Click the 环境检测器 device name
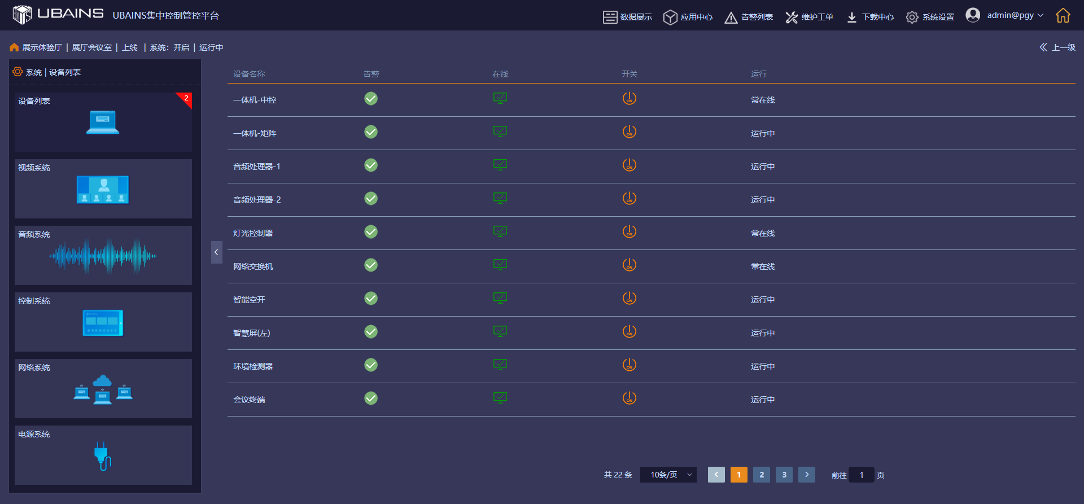 coord(253,366)
